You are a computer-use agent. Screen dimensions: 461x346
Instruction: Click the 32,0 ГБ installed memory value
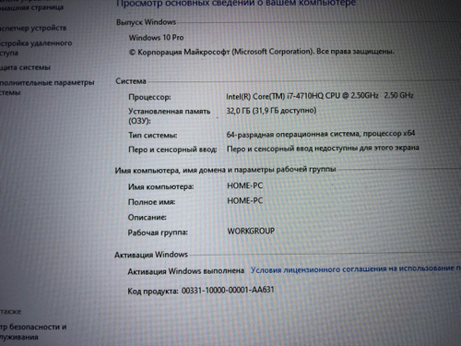pos(271,111)
